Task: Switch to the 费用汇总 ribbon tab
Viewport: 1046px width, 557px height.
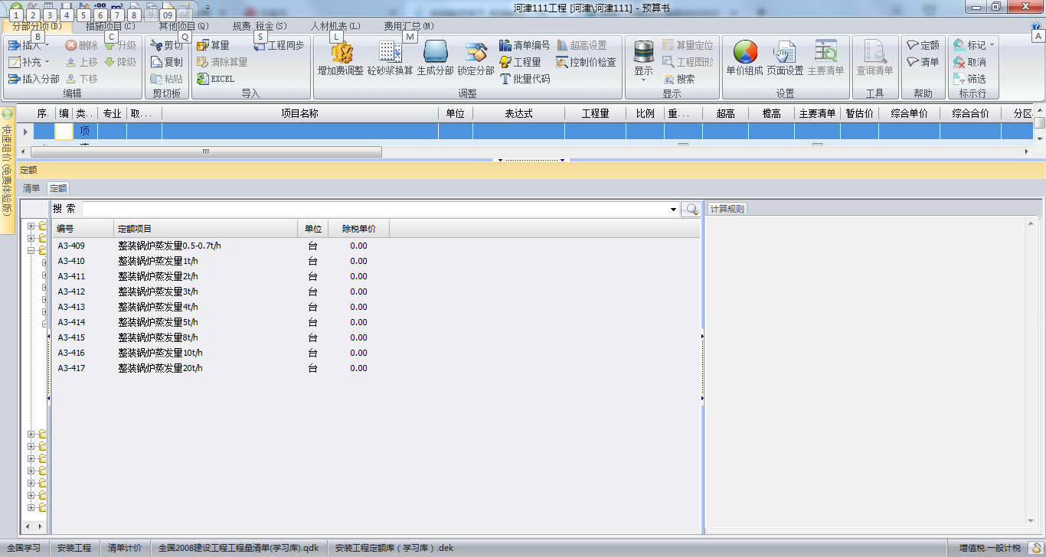Action: (x=409, y=26)
